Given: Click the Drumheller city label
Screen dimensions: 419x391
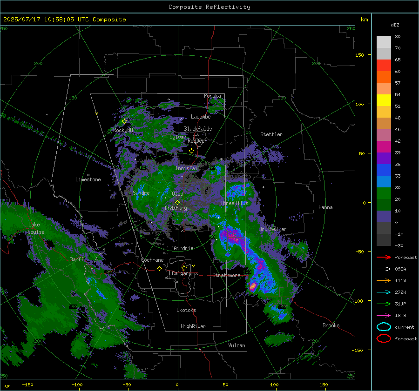Looking at the screenshot, I should click(x=273, y=229).
